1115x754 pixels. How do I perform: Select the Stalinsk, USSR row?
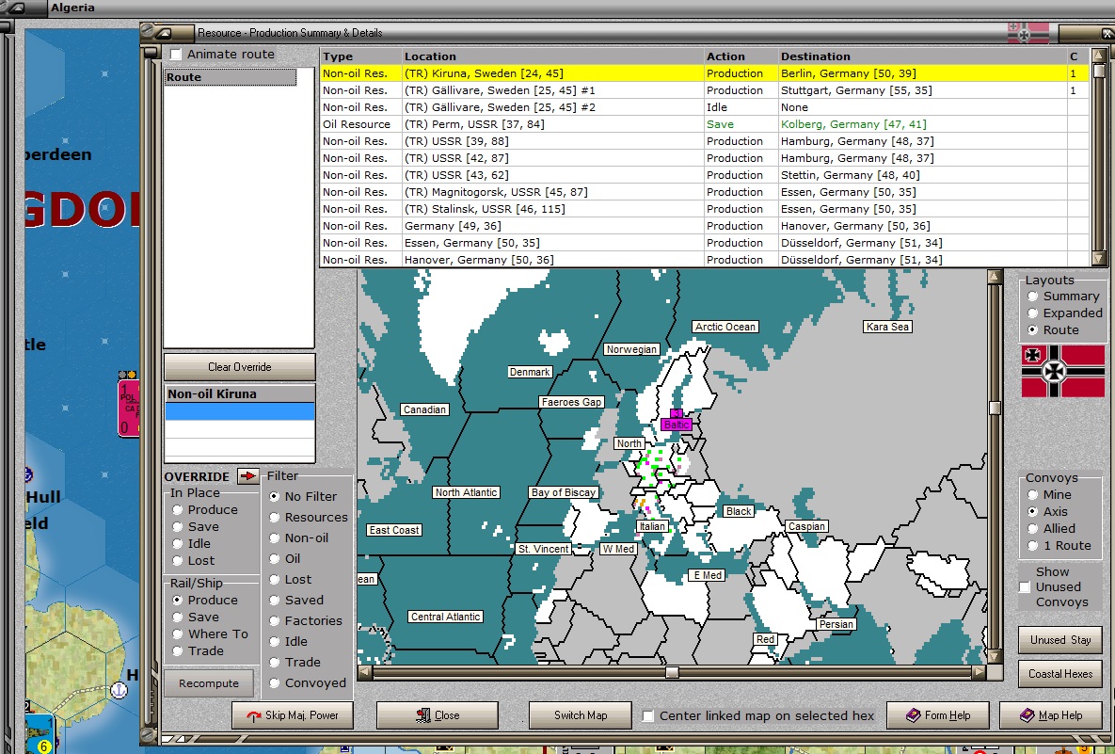(x=705, y=209)
